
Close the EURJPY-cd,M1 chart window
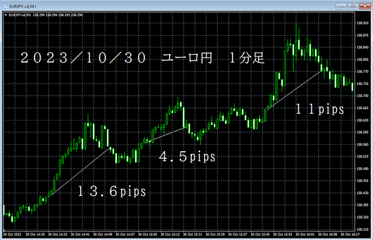[365, 6]
